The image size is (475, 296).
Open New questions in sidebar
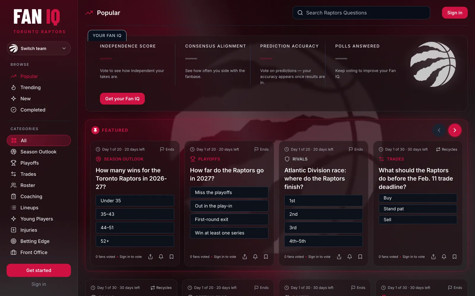(39, 99)
